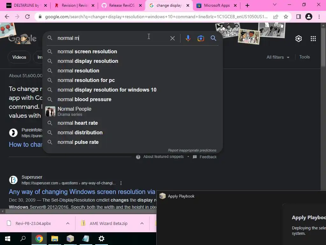Image resolution: width=326 pixels, height=245 pixels.
Task: Open the Google apps grid
Action: tap(313, 39)
